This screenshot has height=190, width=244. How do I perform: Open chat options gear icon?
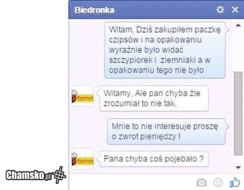coord(220,10)
